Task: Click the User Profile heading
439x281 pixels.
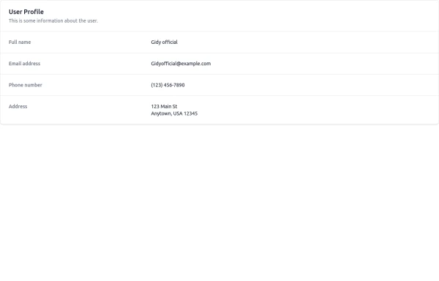Action: 26,12
